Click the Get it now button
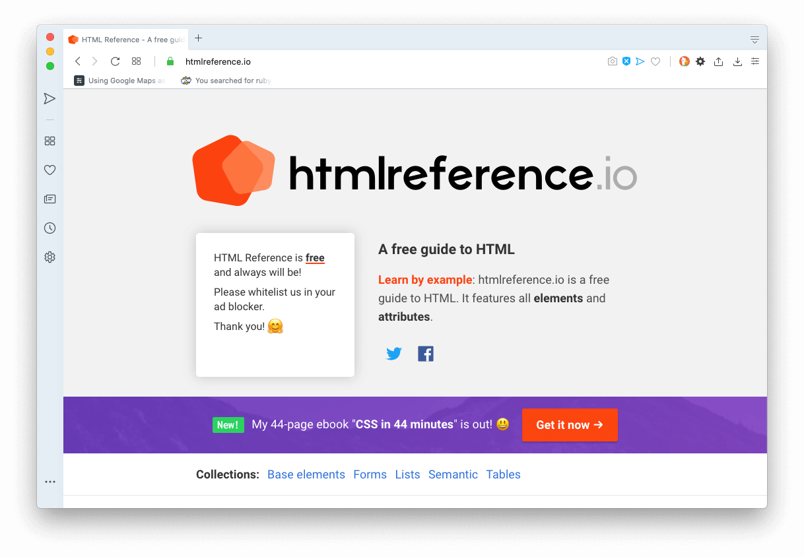This screenshot has width=804, height=557. coord(570,425)
